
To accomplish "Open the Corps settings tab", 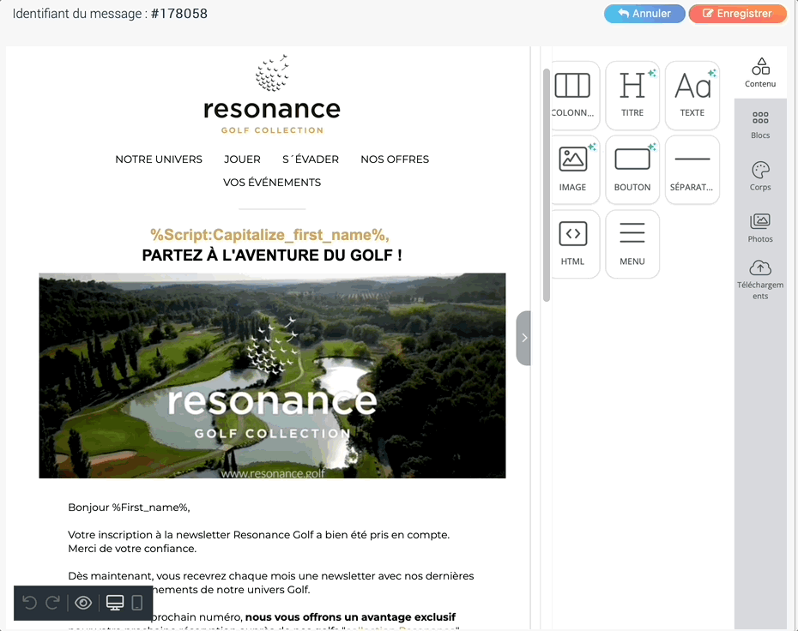I will click(x=760, y=177).
